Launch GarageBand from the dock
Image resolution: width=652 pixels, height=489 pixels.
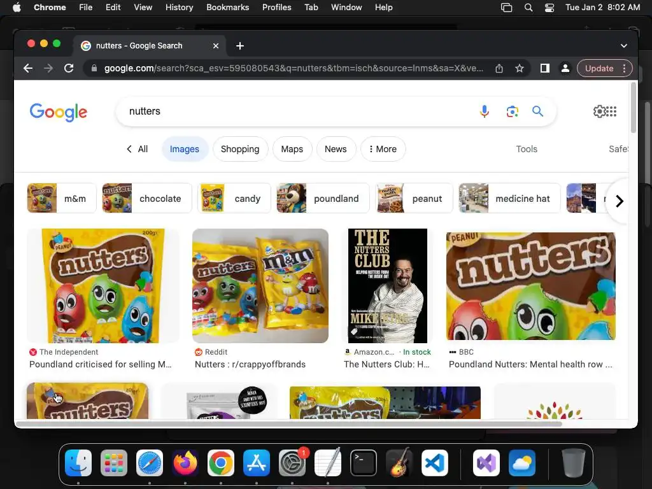coord(399,463)
